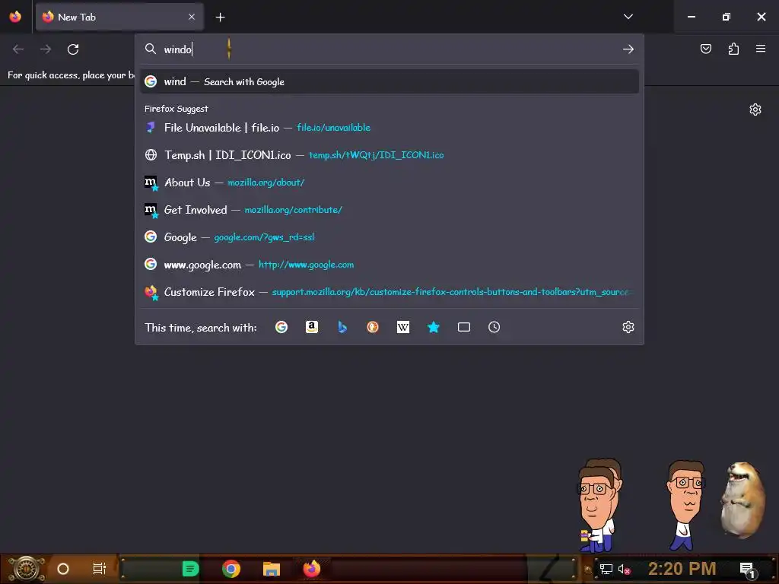
Task: Click the 'This time, search with:' label
Action: pos(201,328)
